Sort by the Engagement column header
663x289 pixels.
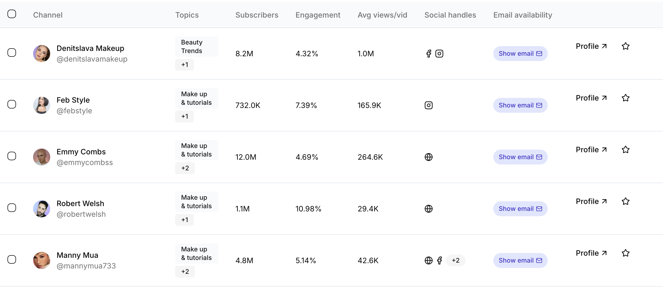(x=318, y=15)
